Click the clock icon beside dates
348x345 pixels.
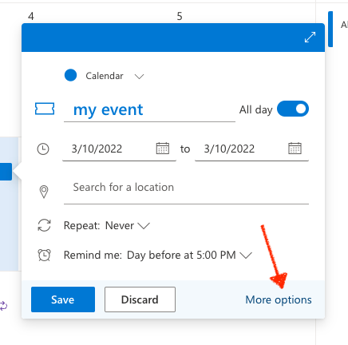(43, 149)
